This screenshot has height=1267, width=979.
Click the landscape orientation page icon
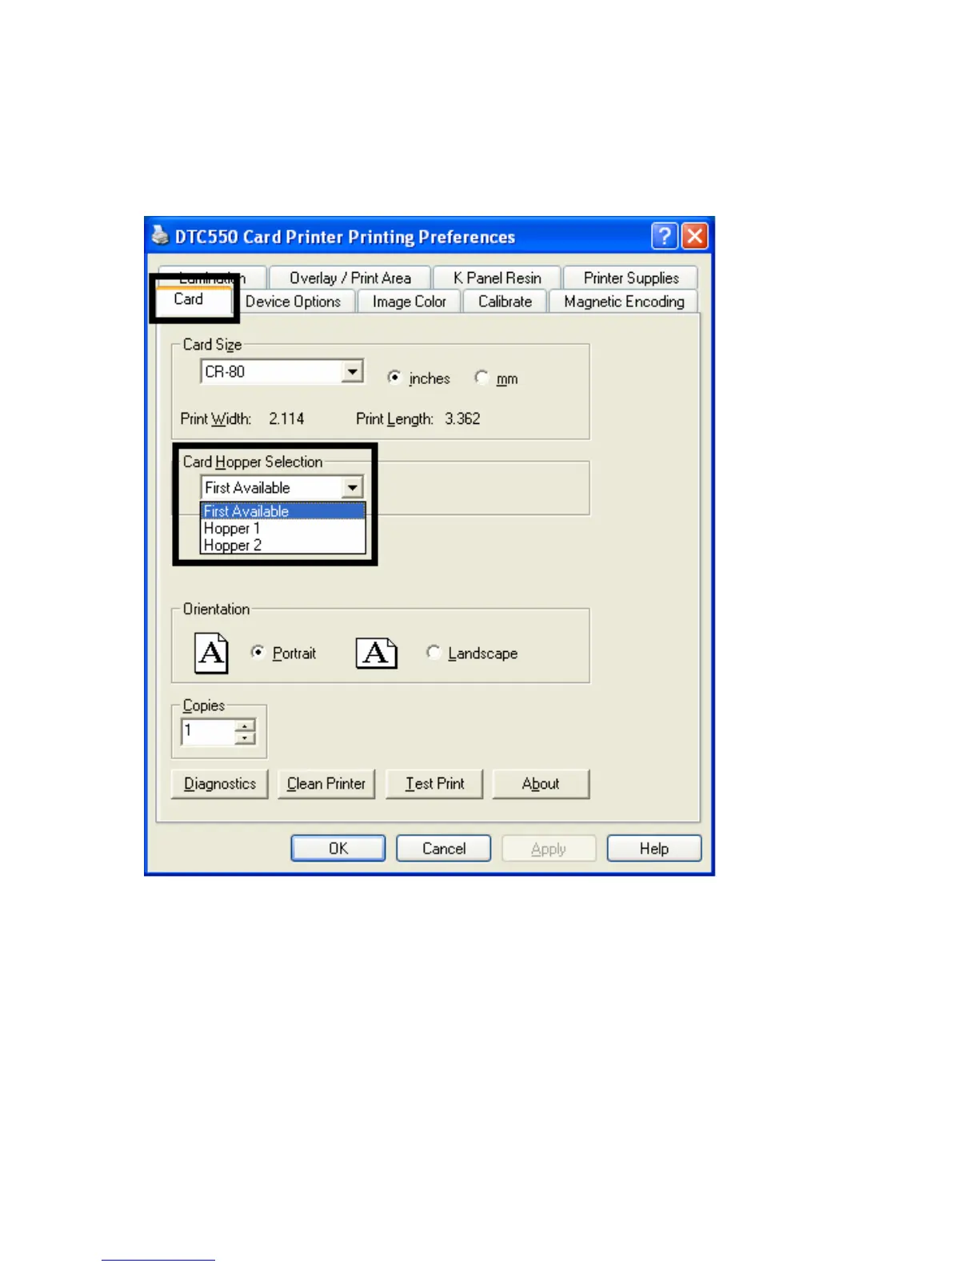[x=377, y=653]
